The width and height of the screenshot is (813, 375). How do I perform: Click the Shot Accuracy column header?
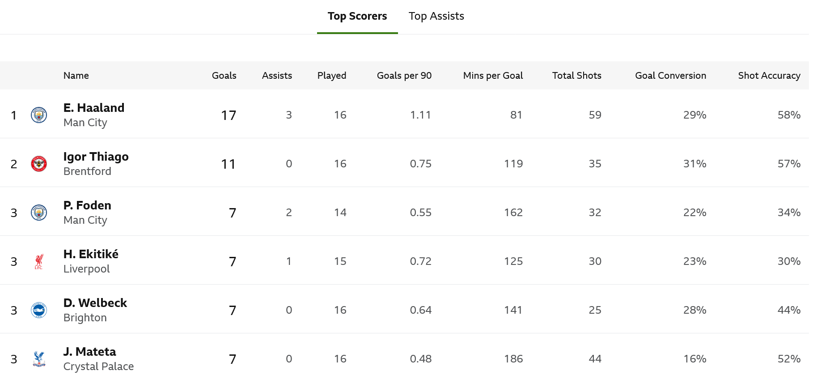coord(769,76)
